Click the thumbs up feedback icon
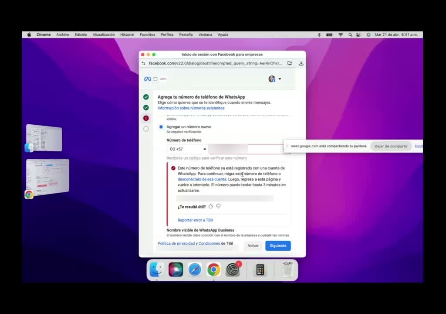446x314 pixels. click(x=210, y=206)
